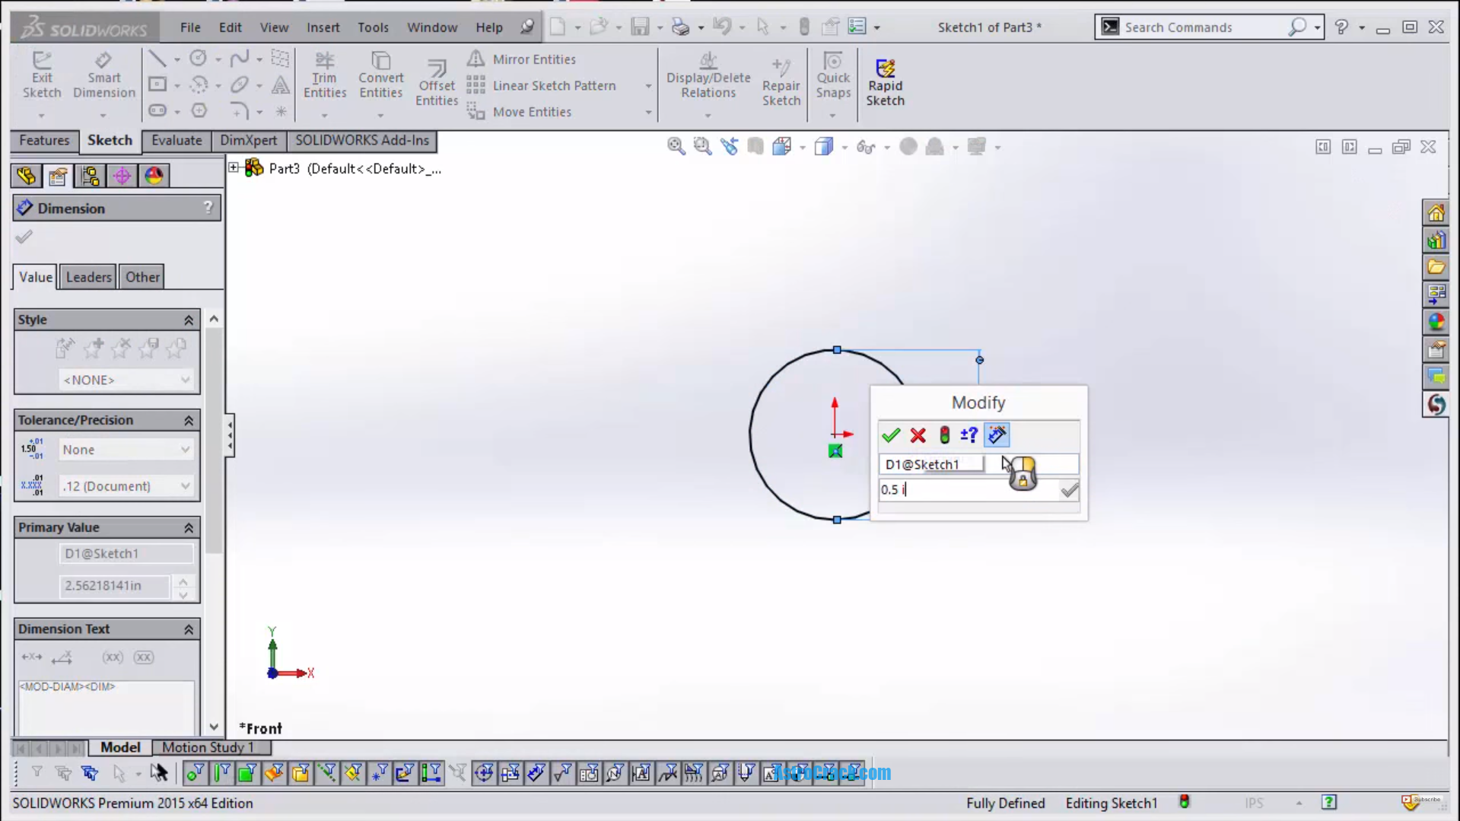The height and width of the screenshot is (821, 1460).
Task: Open the Insert menu
Action: click(323, 27)
